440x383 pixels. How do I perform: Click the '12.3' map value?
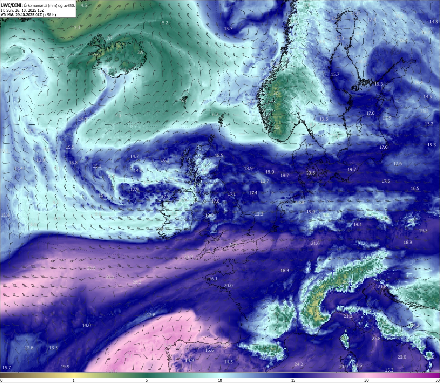tap(259, 214)
